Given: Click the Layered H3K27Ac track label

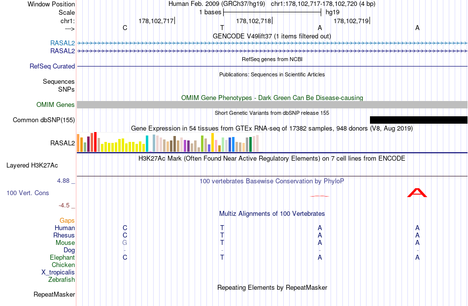Looking at the screenshot, I should click(32, 166).
